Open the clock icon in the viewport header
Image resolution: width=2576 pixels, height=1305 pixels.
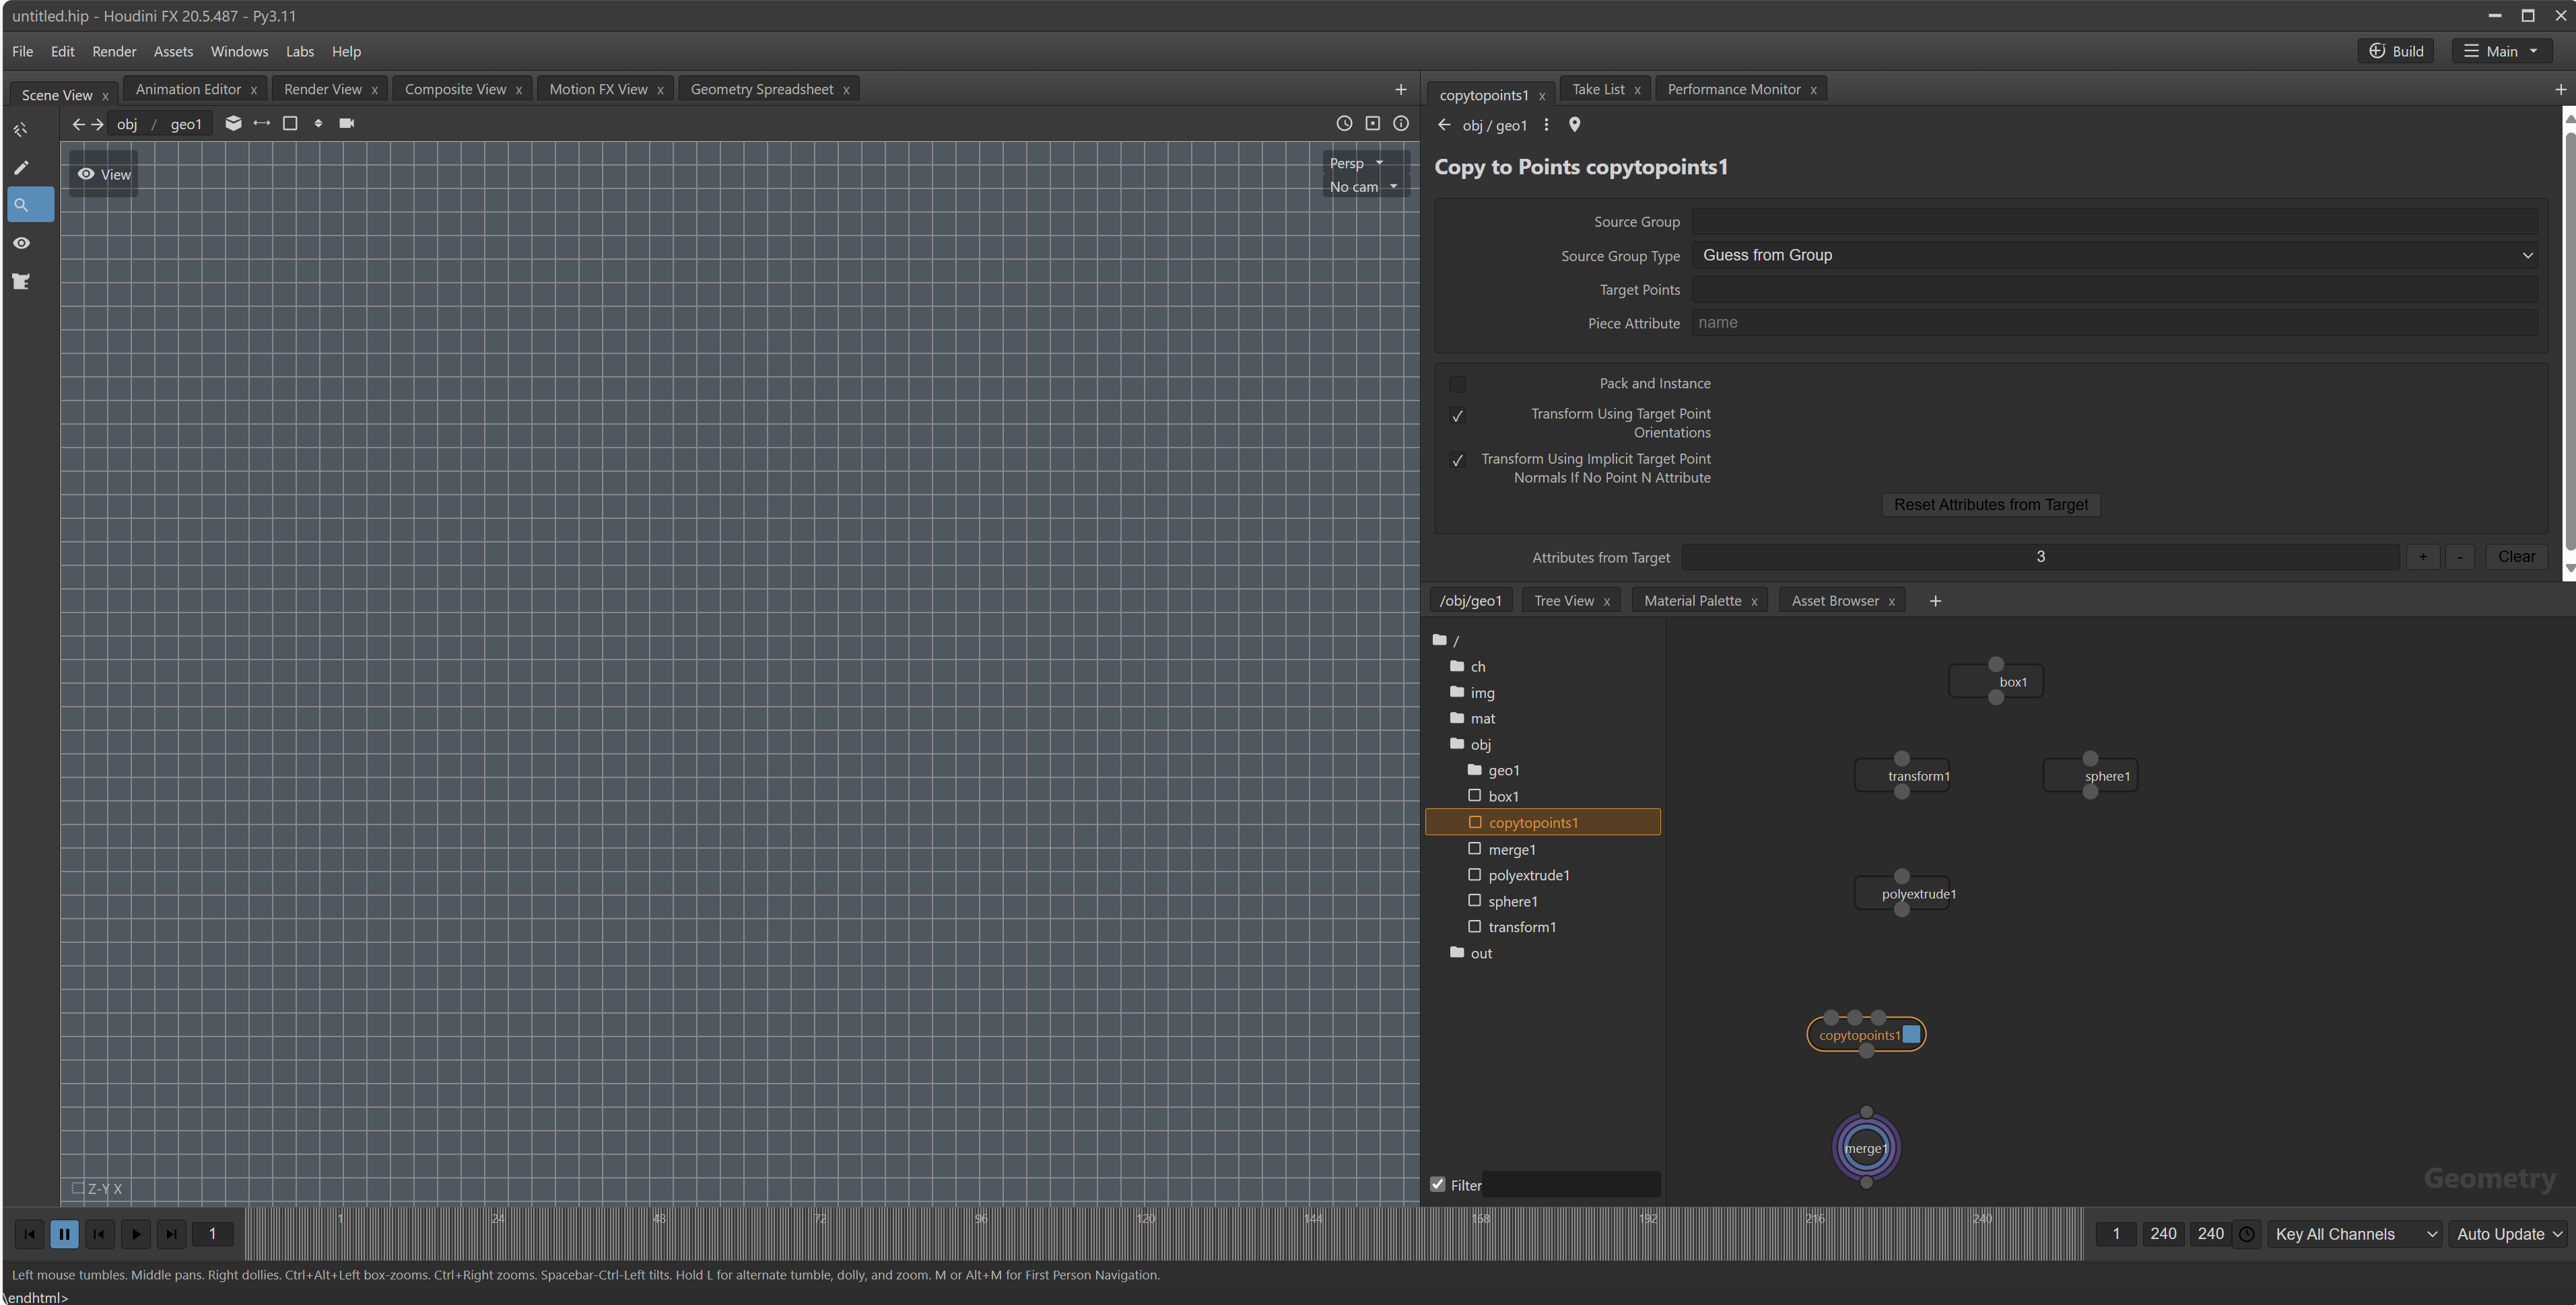[x=1344, y=123]
